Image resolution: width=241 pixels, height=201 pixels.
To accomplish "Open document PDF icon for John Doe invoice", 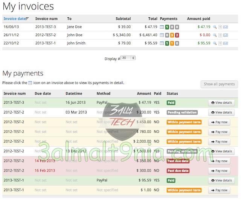I will click(x=220, y=35).
